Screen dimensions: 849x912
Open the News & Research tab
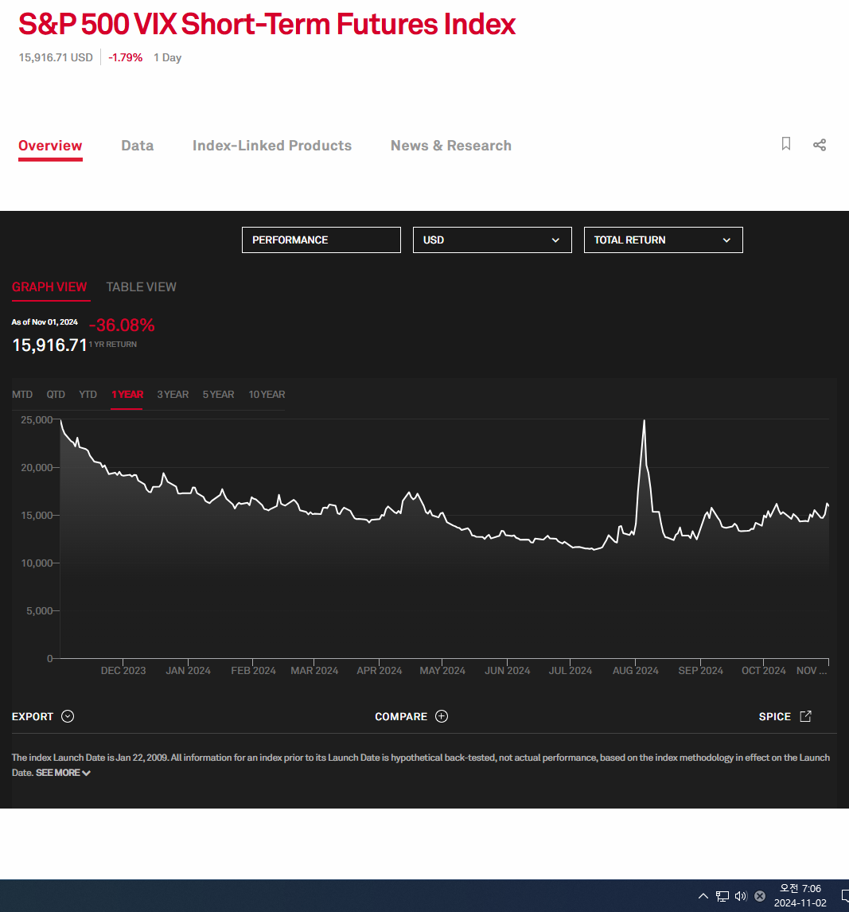pos(450,146)
